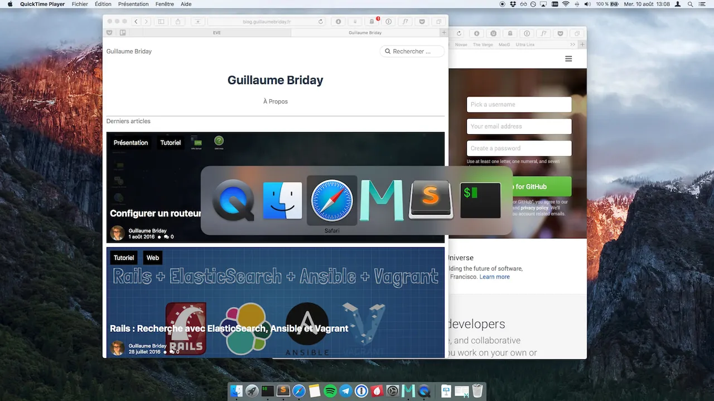714x401 pixels.
Task: Reload the blog.guillaumebriday.fr page
Action: coord(321,22)
